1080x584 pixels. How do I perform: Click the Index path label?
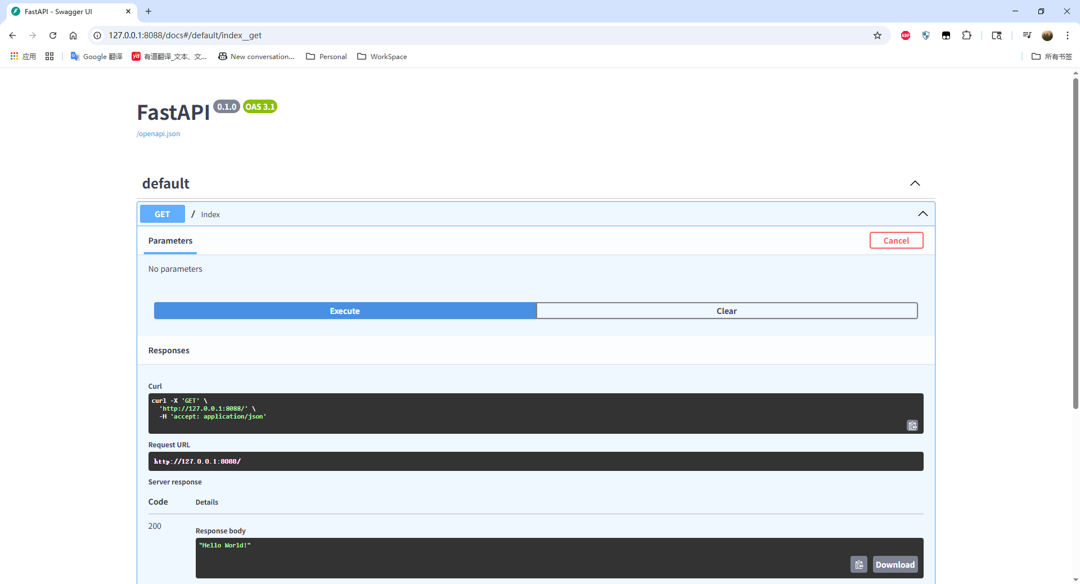pos(210,214)
